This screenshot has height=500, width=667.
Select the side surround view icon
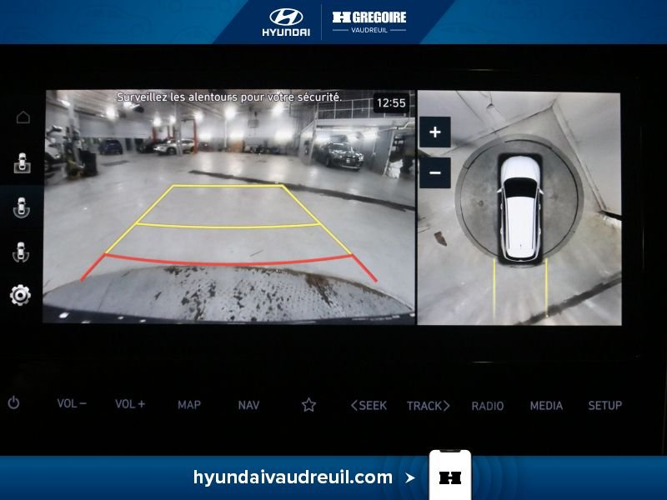tap(21, 252)
